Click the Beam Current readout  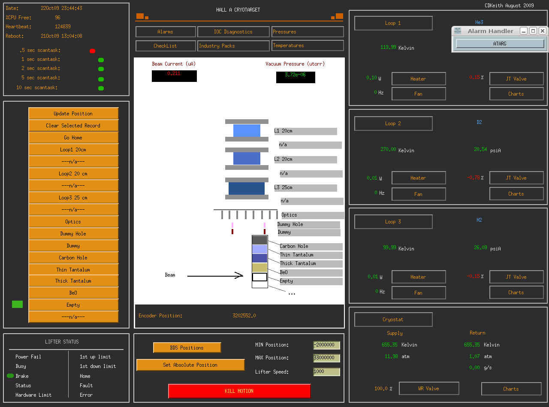tap(174, 76)
